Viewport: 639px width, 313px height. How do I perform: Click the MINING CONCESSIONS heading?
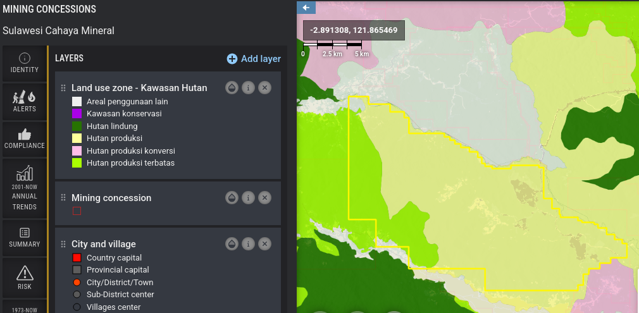(x=49, y=9)
